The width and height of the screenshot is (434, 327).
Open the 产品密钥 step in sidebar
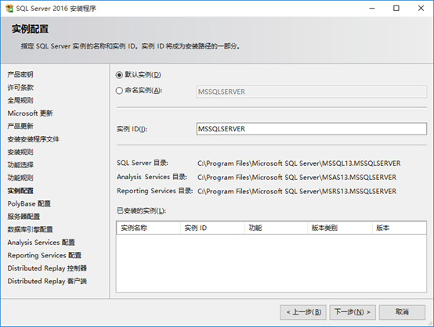pos(20,74)
